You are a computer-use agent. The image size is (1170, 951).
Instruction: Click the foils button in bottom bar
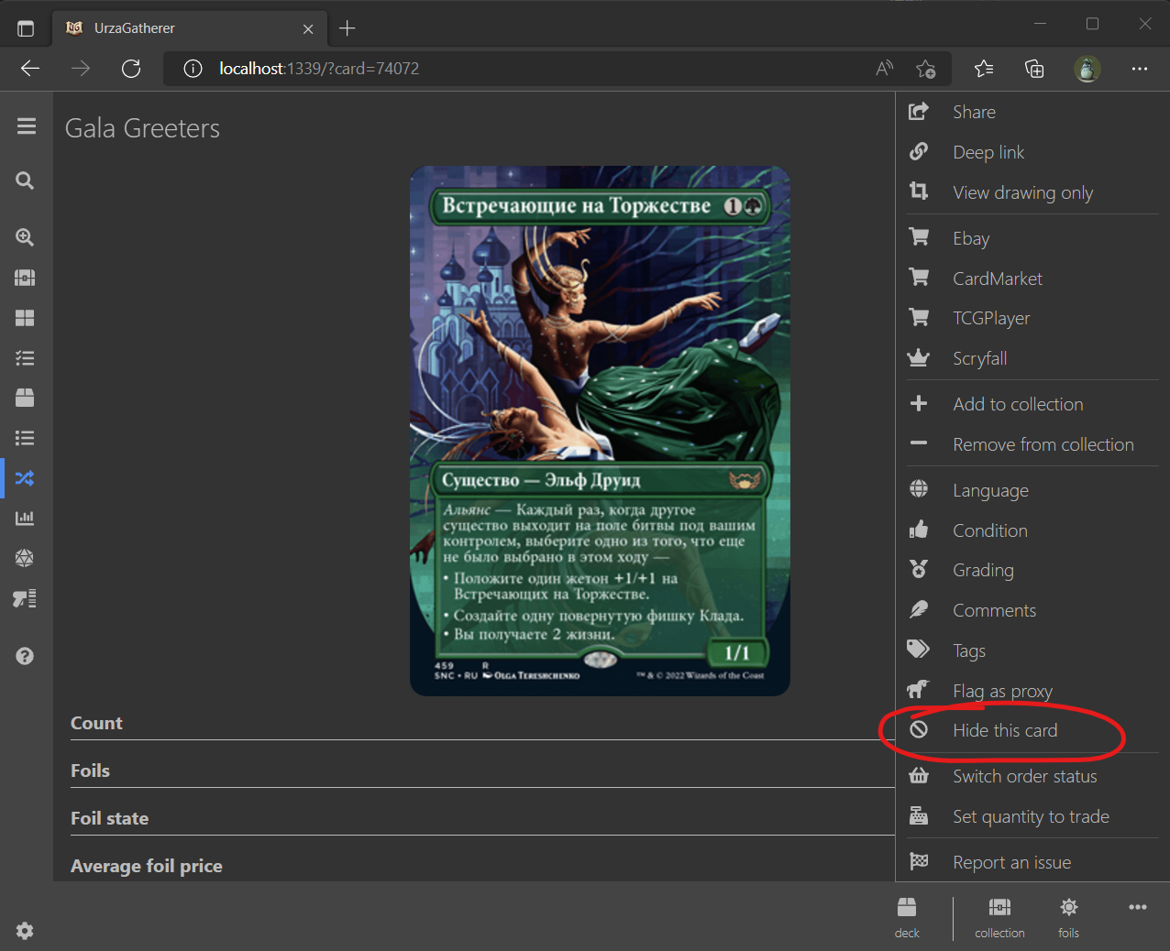tap(1068, 917)
